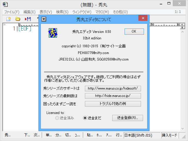This screenshot has width=188, height=141.
Task: Click the 切.. function key button
Action: tap(68, 135)
